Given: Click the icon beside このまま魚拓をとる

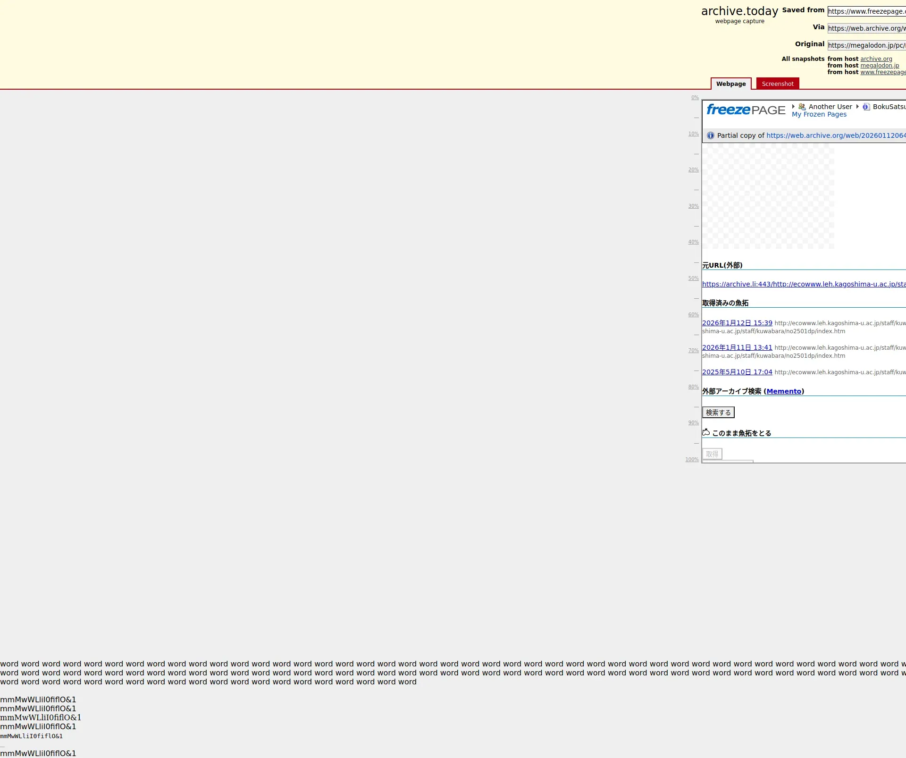Looking at the screenshot, I should (x=706, y=432).
